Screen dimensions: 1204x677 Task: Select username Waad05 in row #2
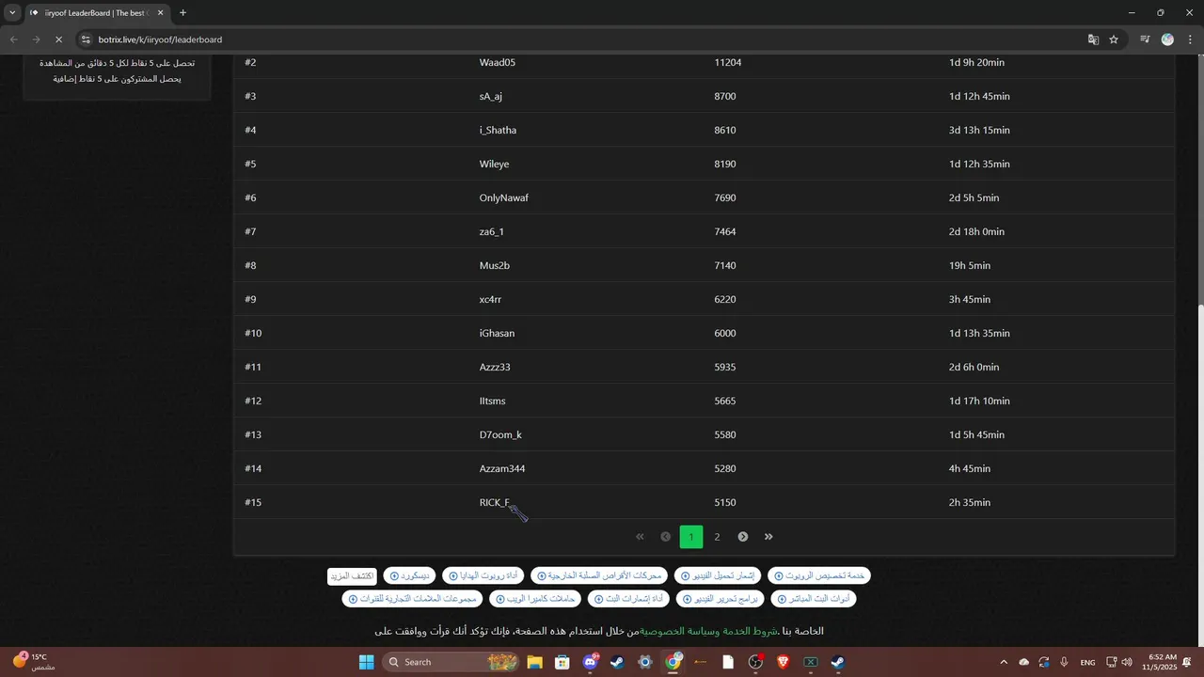[498, 62]
